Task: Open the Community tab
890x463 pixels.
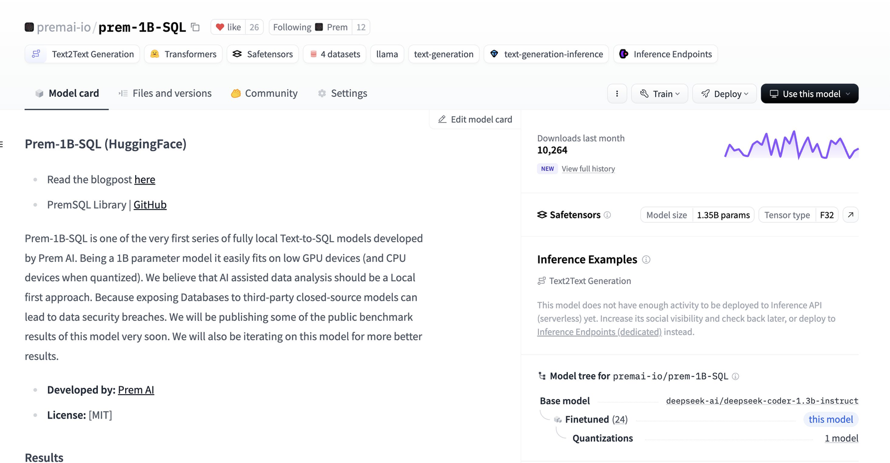Action: pos(264,93)
